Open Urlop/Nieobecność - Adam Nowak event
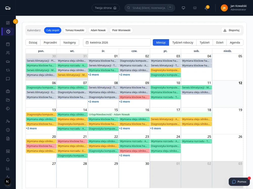253x189 pixels. 150,114
